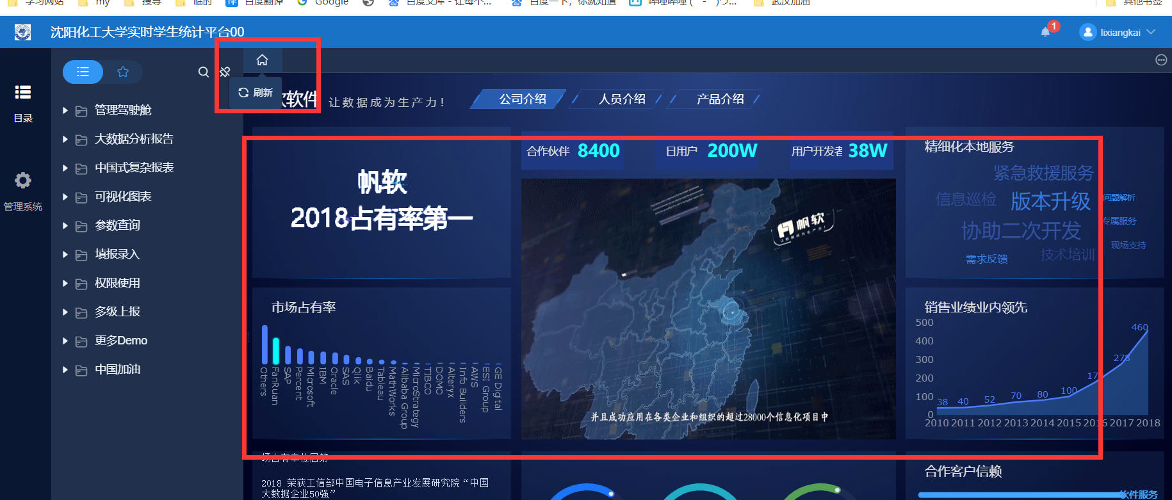
Task: Expand the 可视化图表 folder arrow
Action: point(65,197)
